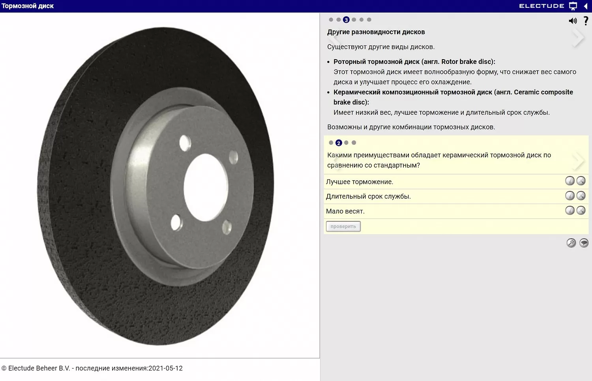Collapse panel with header left-pointing triangle
Image resolution: width=592 pixels, height=381 pixels.
tap(586, 6)
